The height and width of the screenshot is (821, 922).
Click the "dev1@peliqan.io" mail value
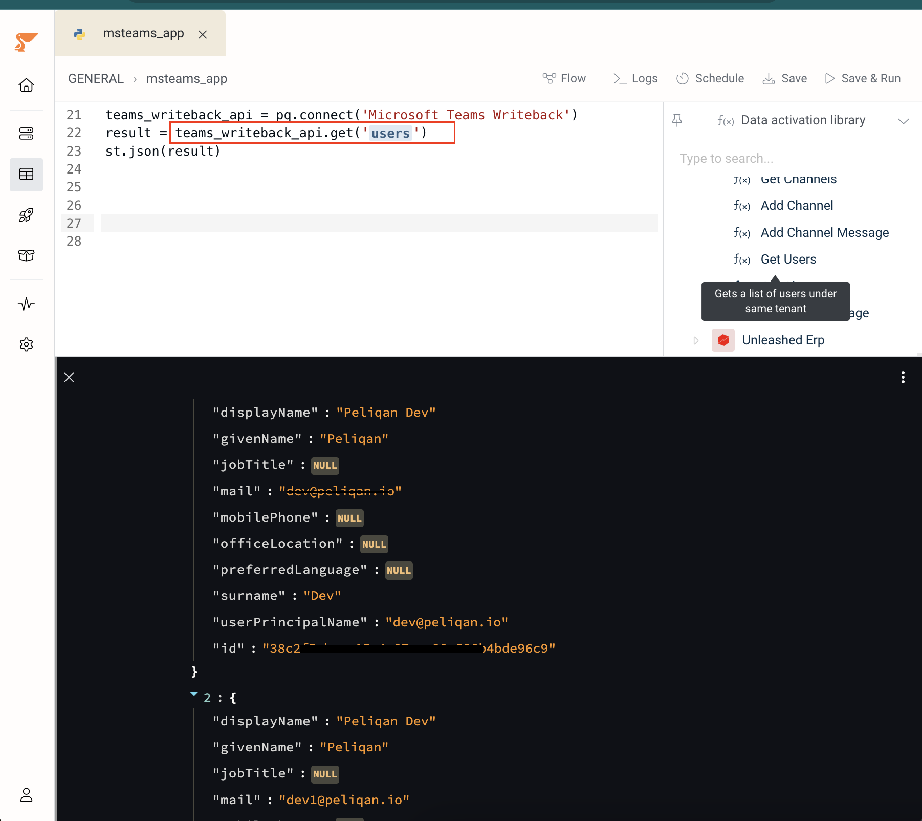[344, 800]
